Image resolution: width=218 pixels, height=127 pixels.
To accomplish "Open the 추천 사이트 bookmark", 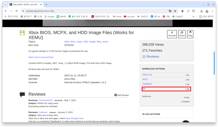I will [11, 17].
